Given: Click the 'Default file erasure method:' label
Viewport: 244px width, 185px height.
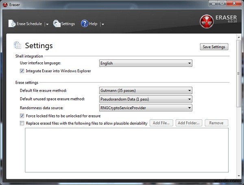Looking at the screenshot, I should pos(43,90).
